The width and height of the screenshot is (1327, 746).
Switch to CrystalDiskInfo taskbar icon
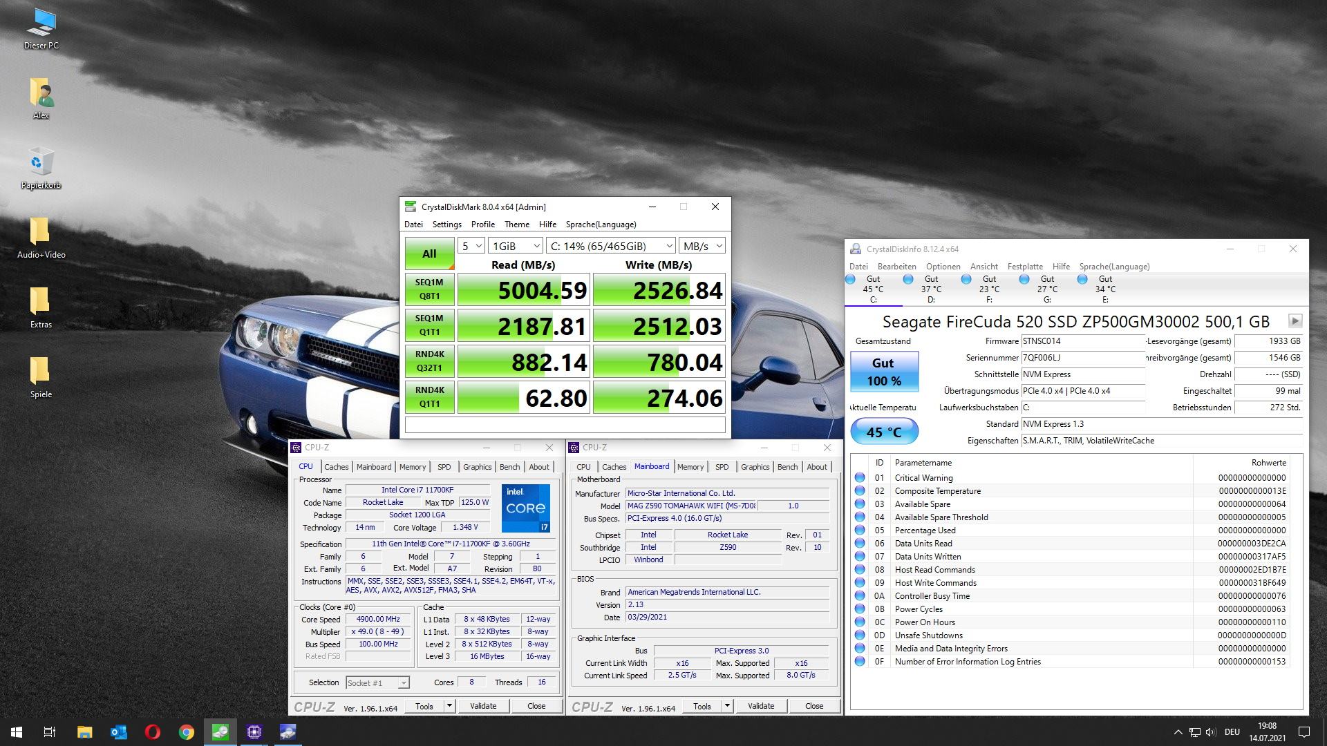pos(288,732)
